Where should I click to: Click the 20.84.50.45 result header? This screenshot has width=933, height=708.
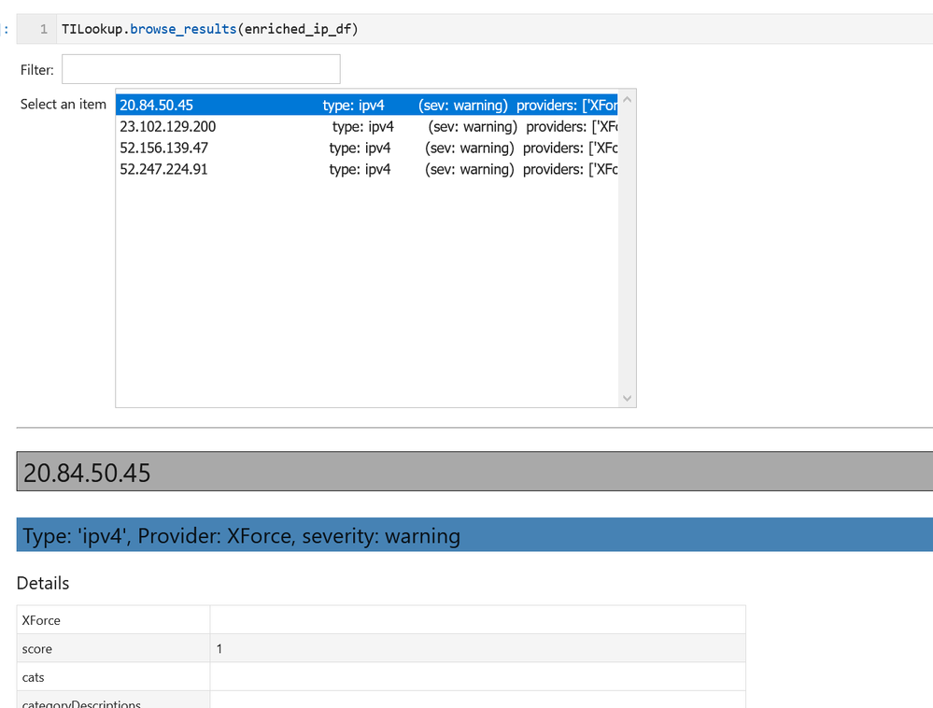[x=474, y=471]
